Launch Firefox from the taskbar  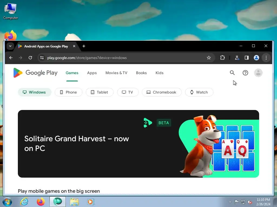tap(41, 202)
